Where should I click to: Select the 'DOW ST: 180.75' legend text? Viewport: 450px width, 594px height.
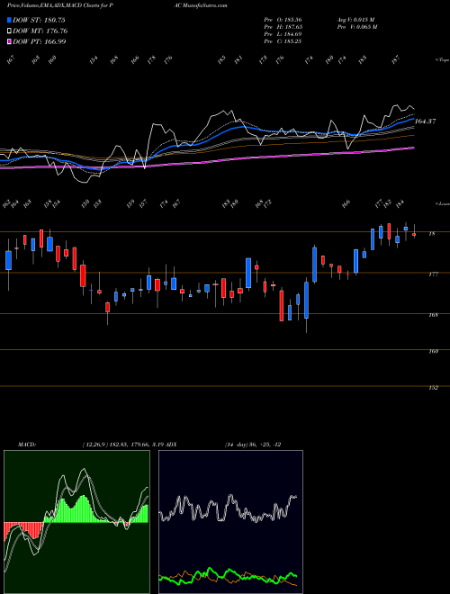pos(40,20)
